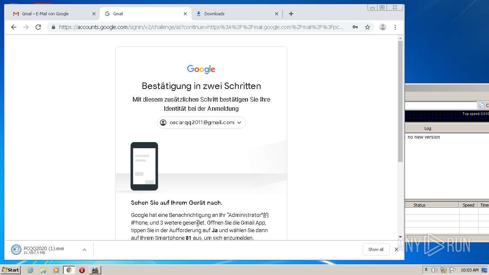489x275 pixels.
Task: Open saved passwords key icon
Action: (x=355, y=27)
